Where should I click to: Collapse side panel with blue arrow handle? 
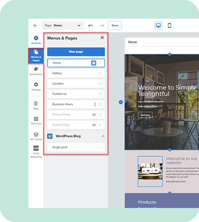121,102
